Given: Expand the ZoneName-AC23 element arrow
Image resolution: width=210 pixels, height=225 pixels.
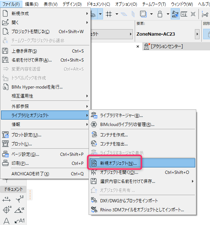Looking at the screenshot, I should 197,34.
